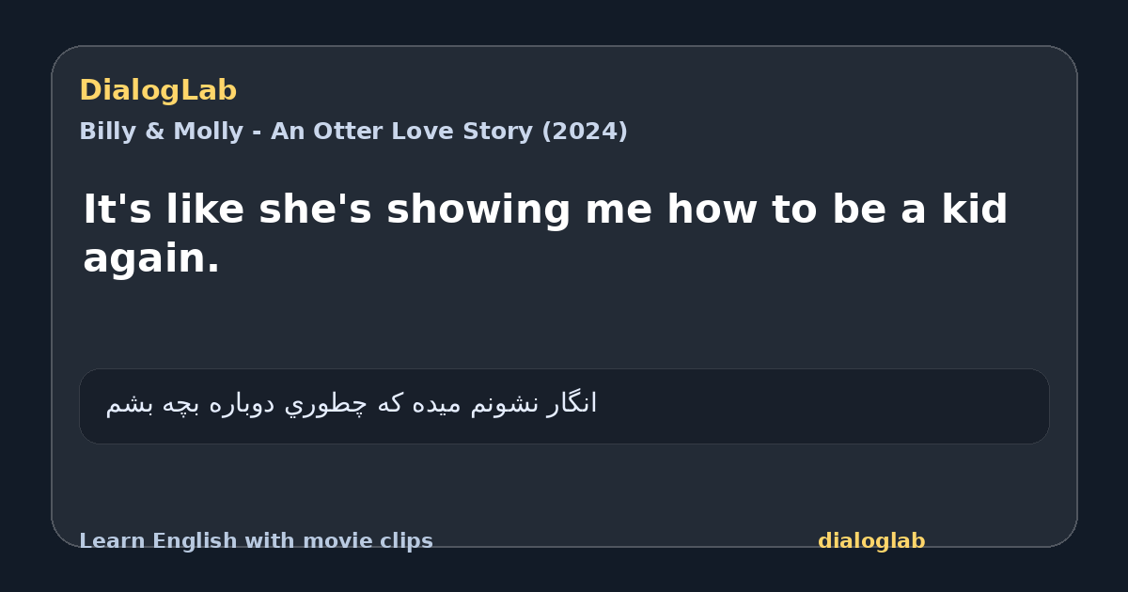The height and width of the screenshot is (592, 1128).
Task: Click "Learn English with movie clips" tagline
Action: tap(256, 541)
